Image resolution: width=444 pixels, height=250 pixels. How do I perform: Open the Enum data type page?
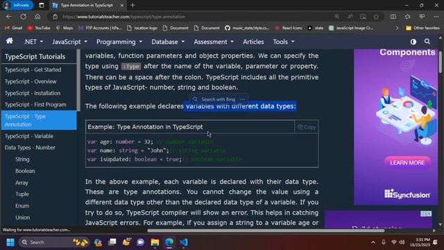22,206
